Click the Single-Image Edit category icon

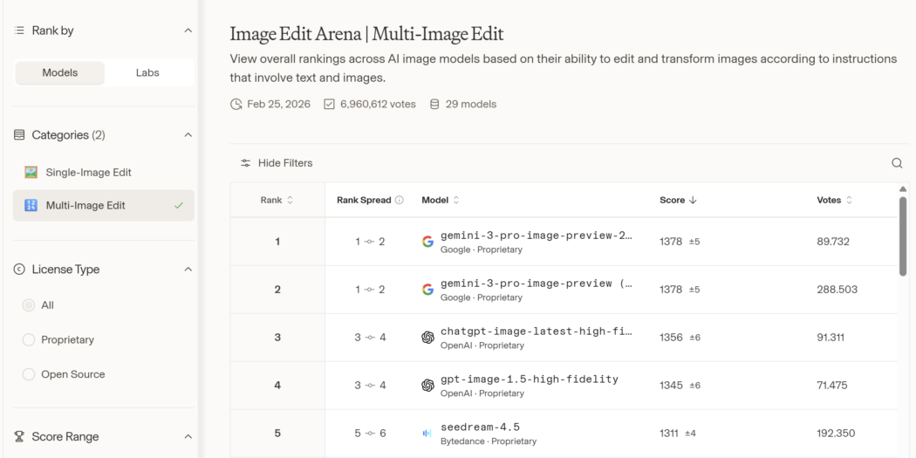pyautogui.click(x=31, y=173)
